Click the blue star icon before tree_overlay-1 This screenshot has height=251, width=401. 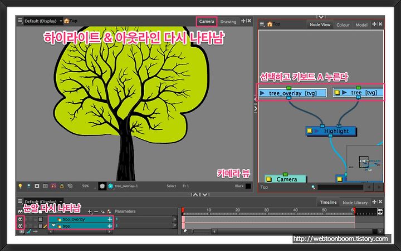pos(110,186)
